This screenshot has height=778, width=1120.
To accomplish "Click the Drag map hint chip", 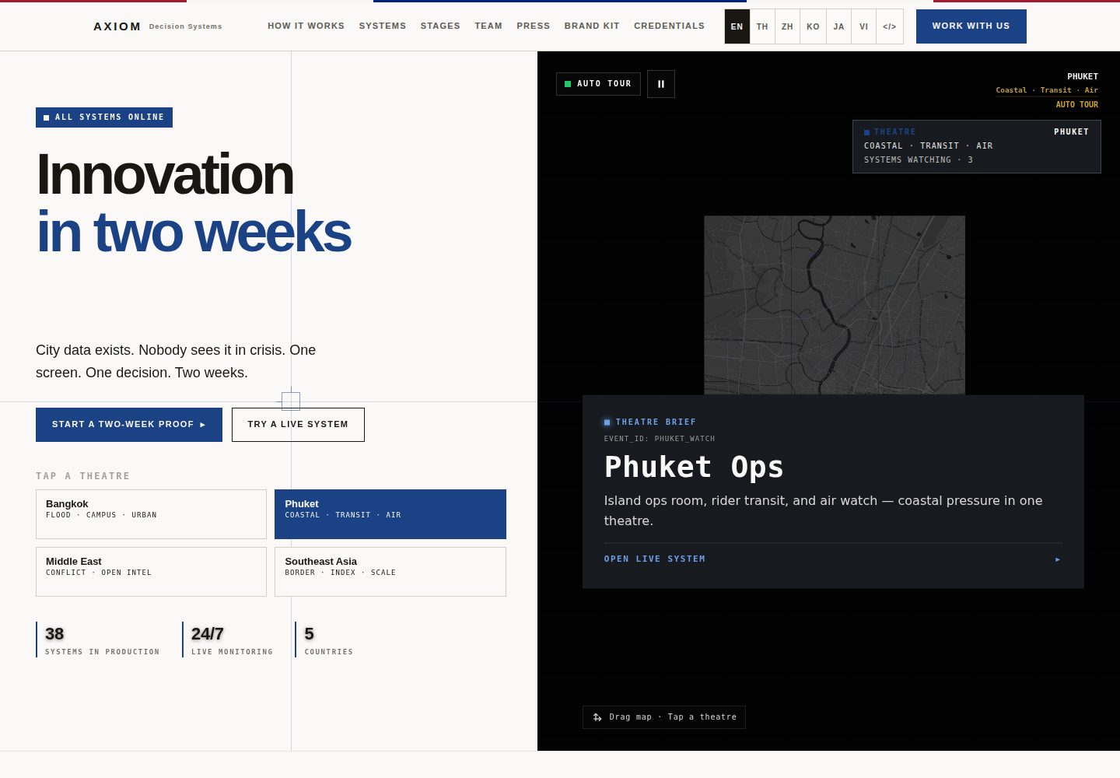I will [664, 717].
